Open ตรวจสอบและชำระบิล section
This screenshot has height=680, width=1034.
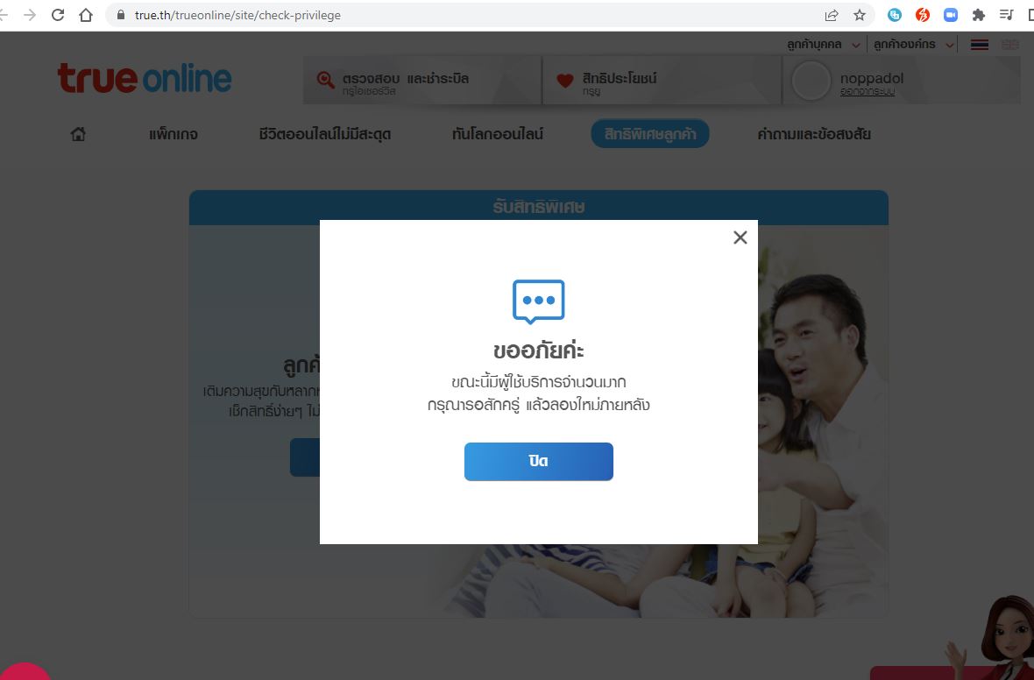tap(422, 81)
